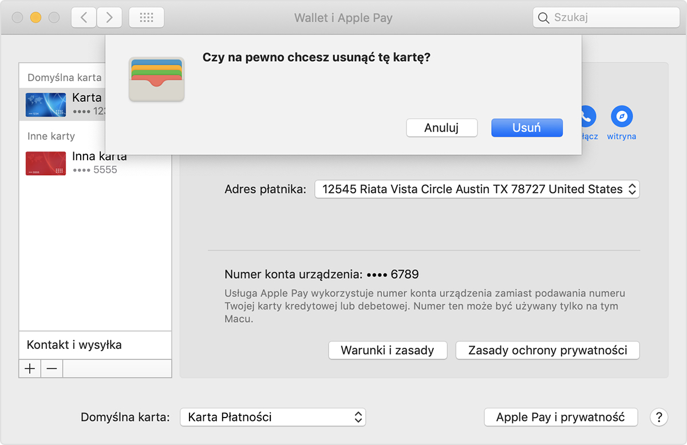Click the Wallet icon in dialog
This screenshot has width=687, height=445.
[x=156, y=80]
